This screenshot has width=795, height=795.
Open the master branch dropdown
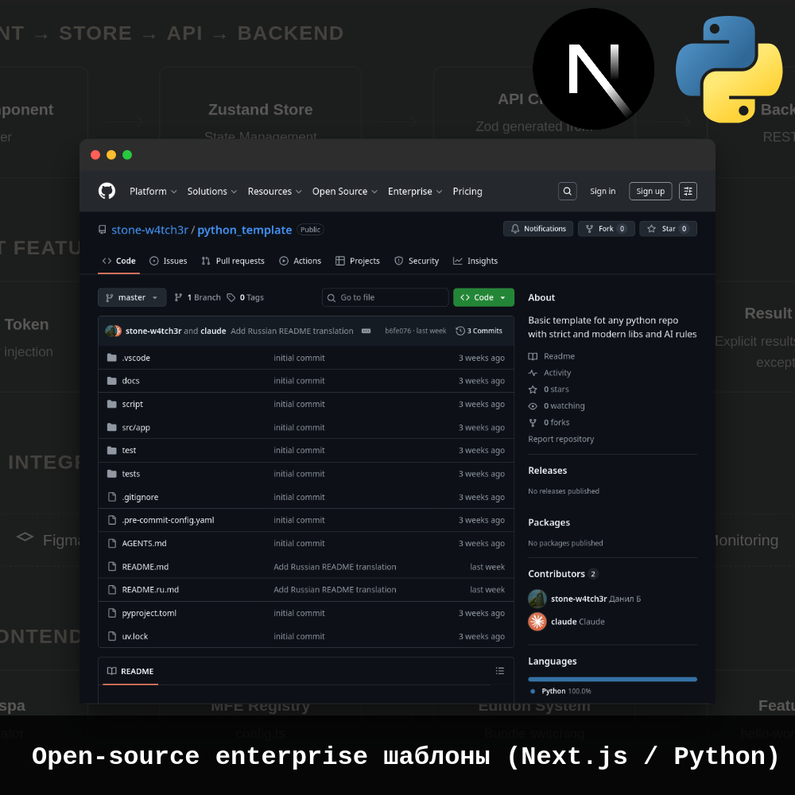[x=132, y=297]
